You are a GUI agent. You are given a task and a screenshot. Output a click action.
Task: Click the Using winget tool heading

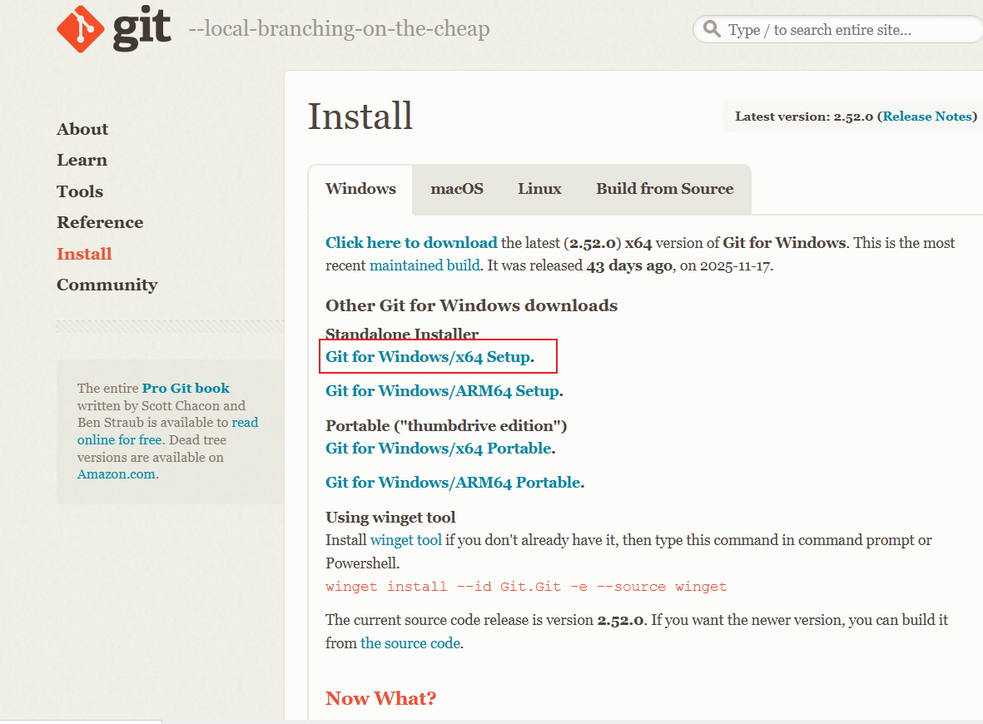[390, 518]
